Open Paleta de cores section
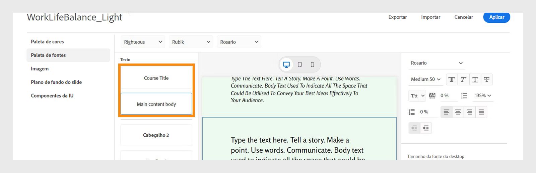This screenshot has height=173, width=536. [47, 42]
